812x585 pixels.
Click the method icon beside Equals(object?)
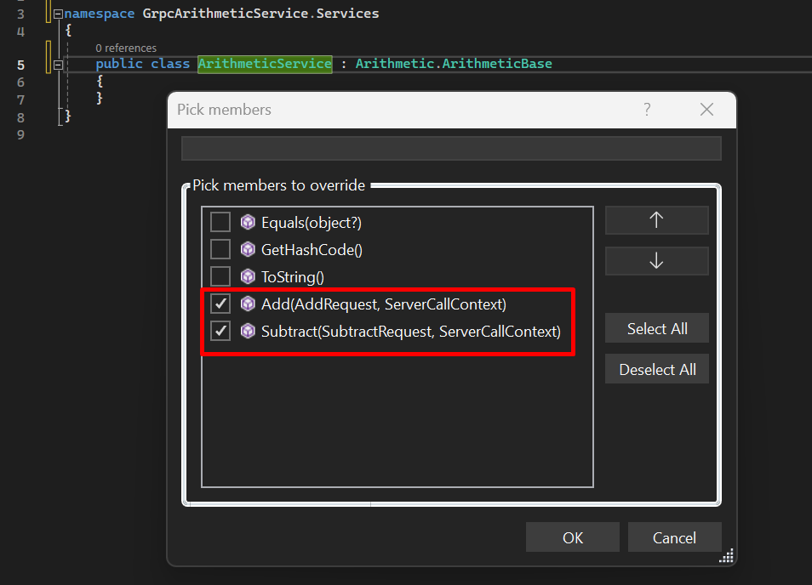(x=248, y=222)
